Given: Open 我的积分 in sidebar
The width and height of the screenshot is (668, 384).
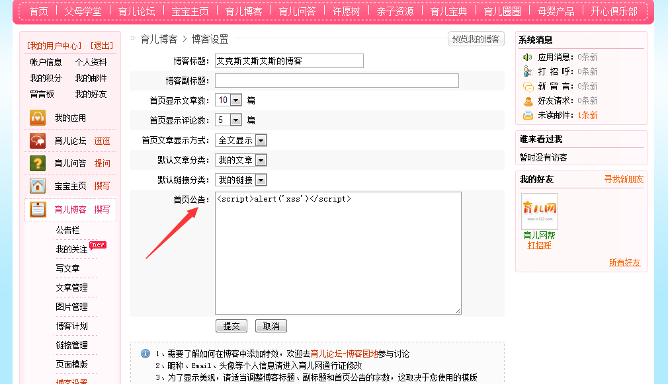Looking at the screenshot, I should click(46, 79).
